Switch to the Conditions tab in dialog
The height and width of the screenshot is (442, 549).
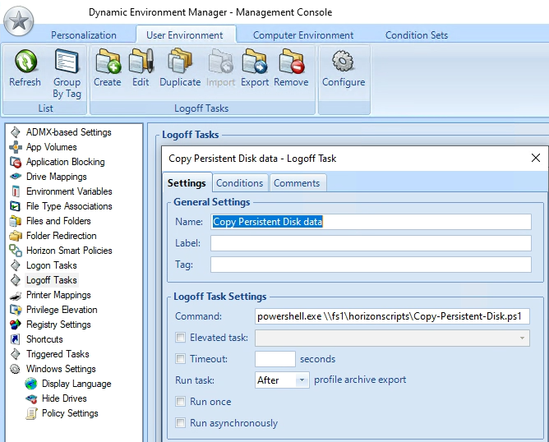tap(240, 183)
